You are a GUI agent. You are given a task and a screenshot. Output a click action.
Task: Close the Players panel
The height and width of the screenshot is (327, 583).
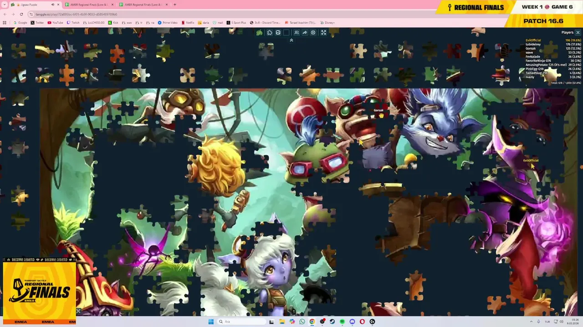click(x=578, y=32)
